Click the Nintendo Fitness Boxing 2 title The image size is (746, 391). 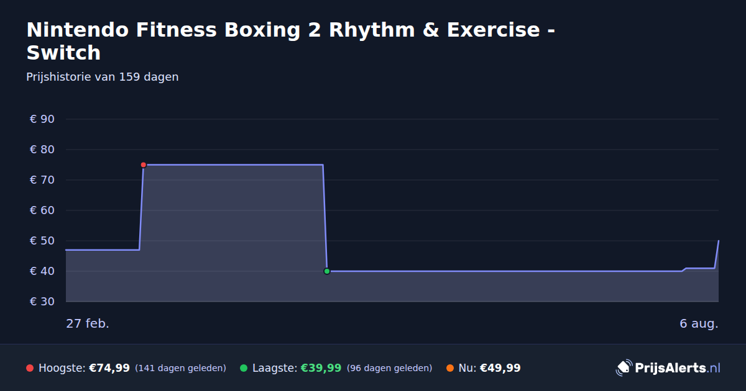[291, 41]
